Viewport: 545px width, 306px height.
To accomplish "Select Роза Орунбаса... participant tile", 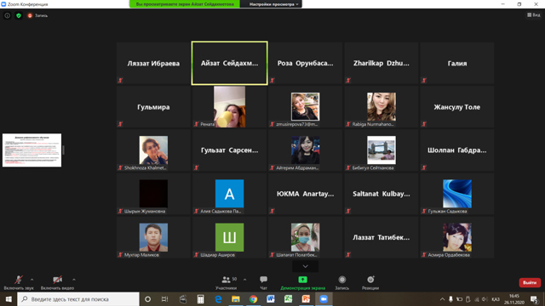I will (305, 63).
